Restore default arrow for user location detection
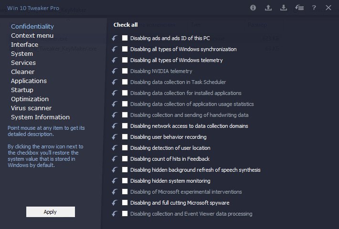 click(x=115, y=148)
